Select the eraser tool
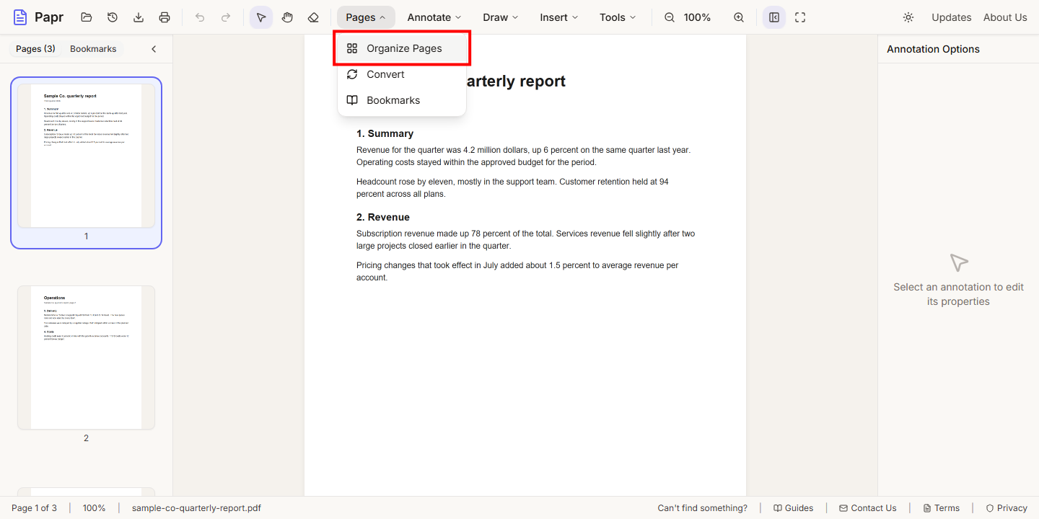1039x519 pixels. point(313,17)
